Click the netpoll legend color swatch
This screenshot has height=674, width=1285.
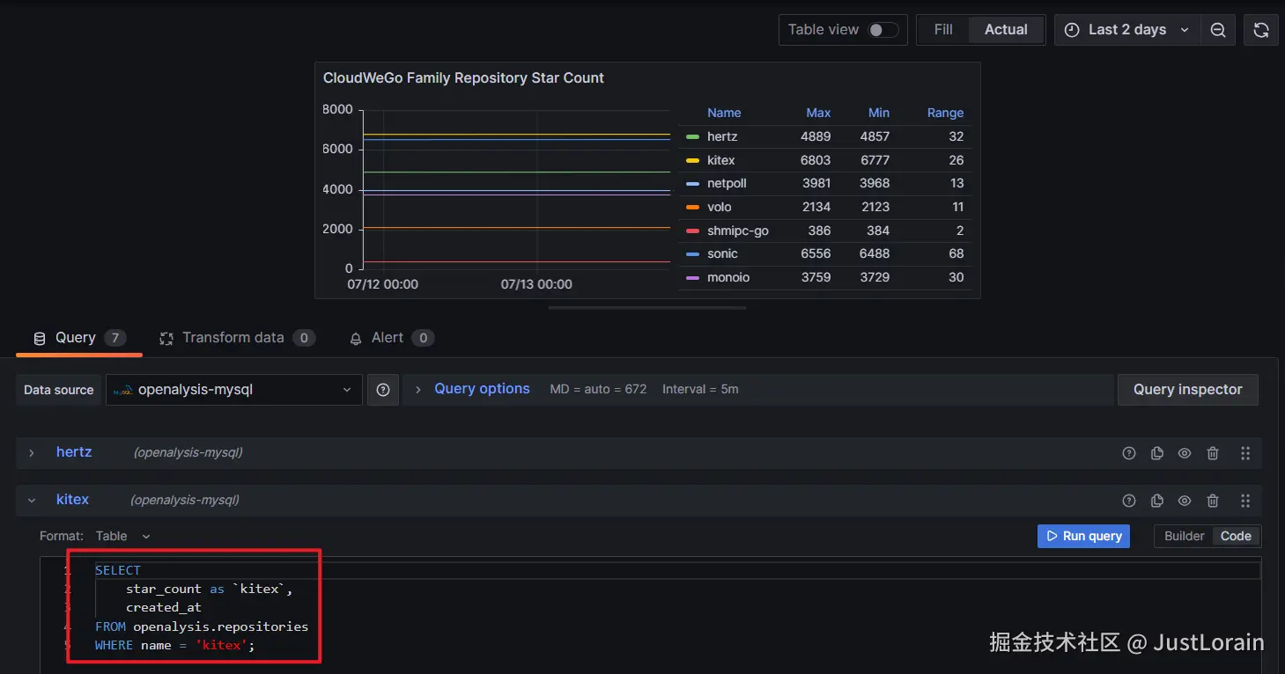(692, 184)
